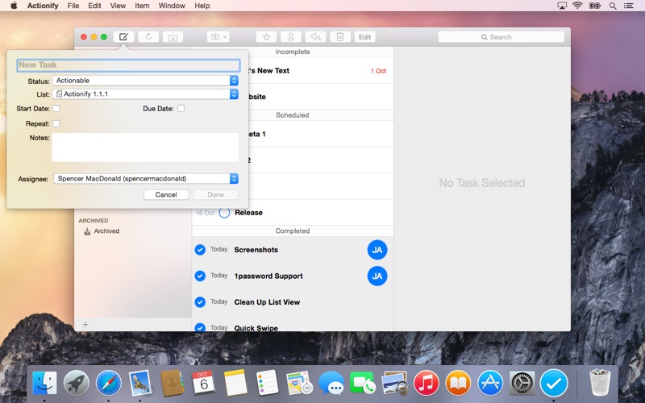This screenshot has width=645, height=403.
Task: Enable the Repeat checkbox
Action: point(56,123)
